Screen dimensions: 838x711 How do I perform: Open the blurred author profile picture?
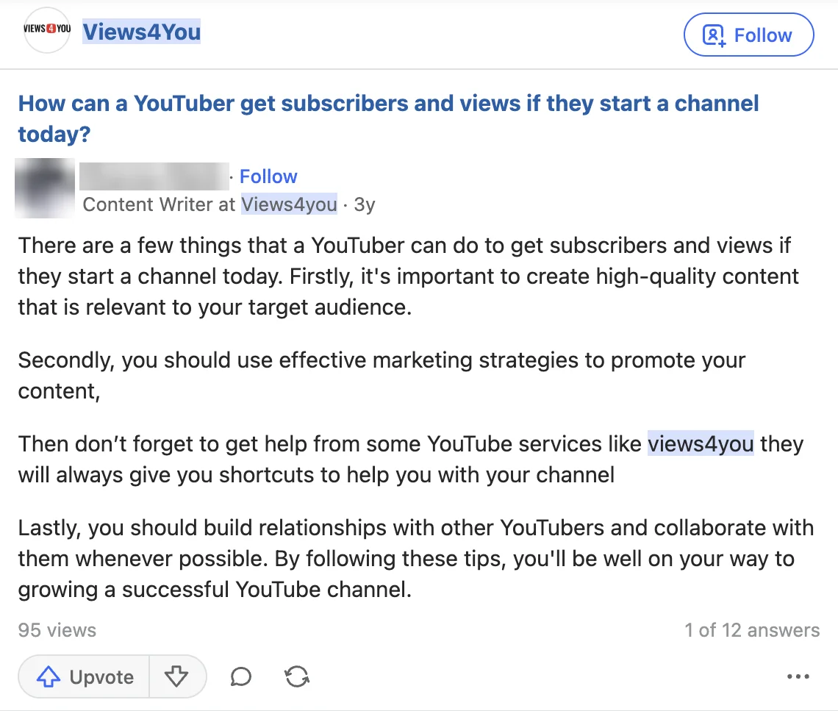45,188
